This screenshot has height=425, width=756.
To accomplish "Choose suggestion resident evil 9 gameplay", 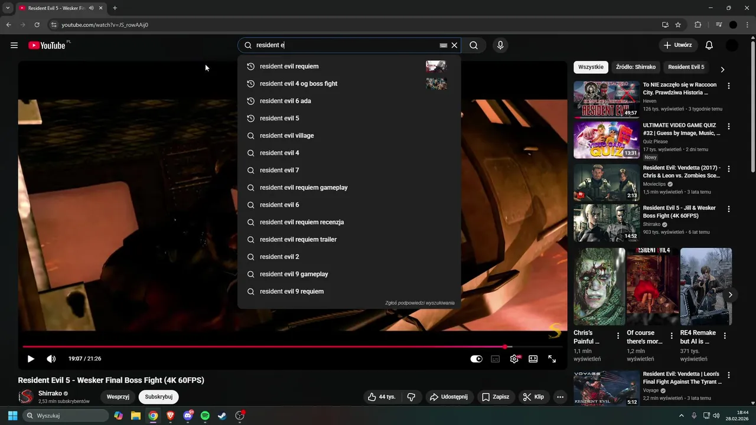I will (x=349, y=274).
